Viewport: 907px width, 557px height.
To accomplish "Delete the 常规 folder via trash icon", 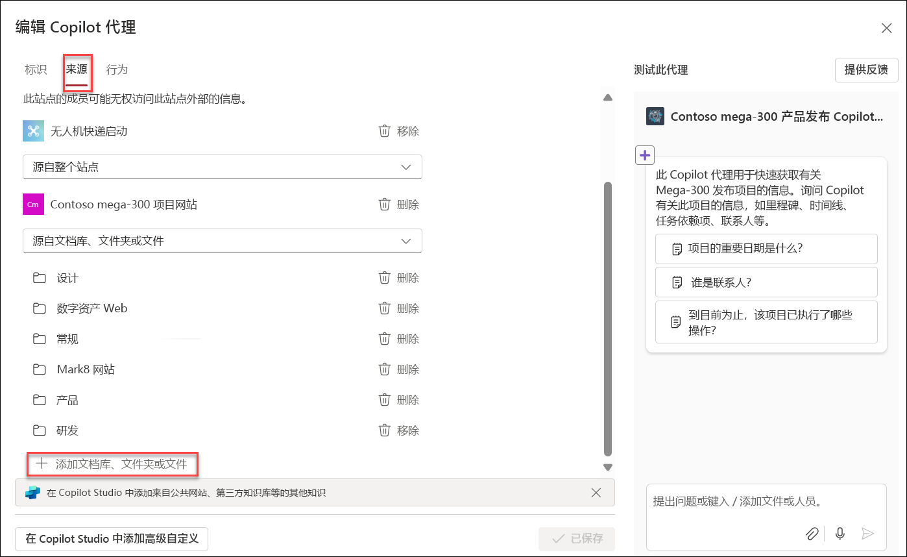I will coord(385,339).
